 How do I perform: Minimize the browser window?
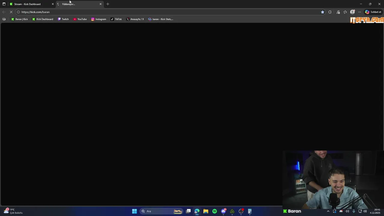click(x=361, y=4)
